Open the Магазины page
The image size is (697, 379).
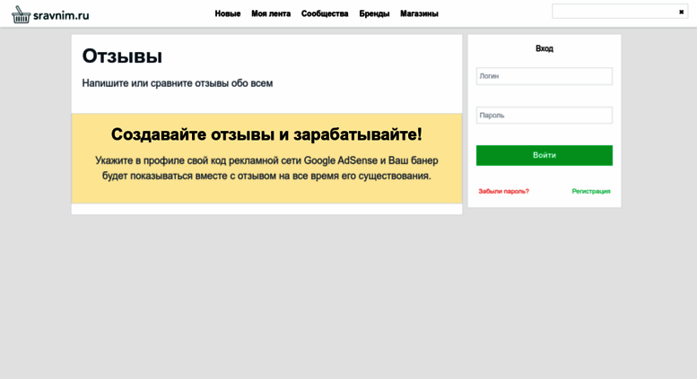pos(419,13)
